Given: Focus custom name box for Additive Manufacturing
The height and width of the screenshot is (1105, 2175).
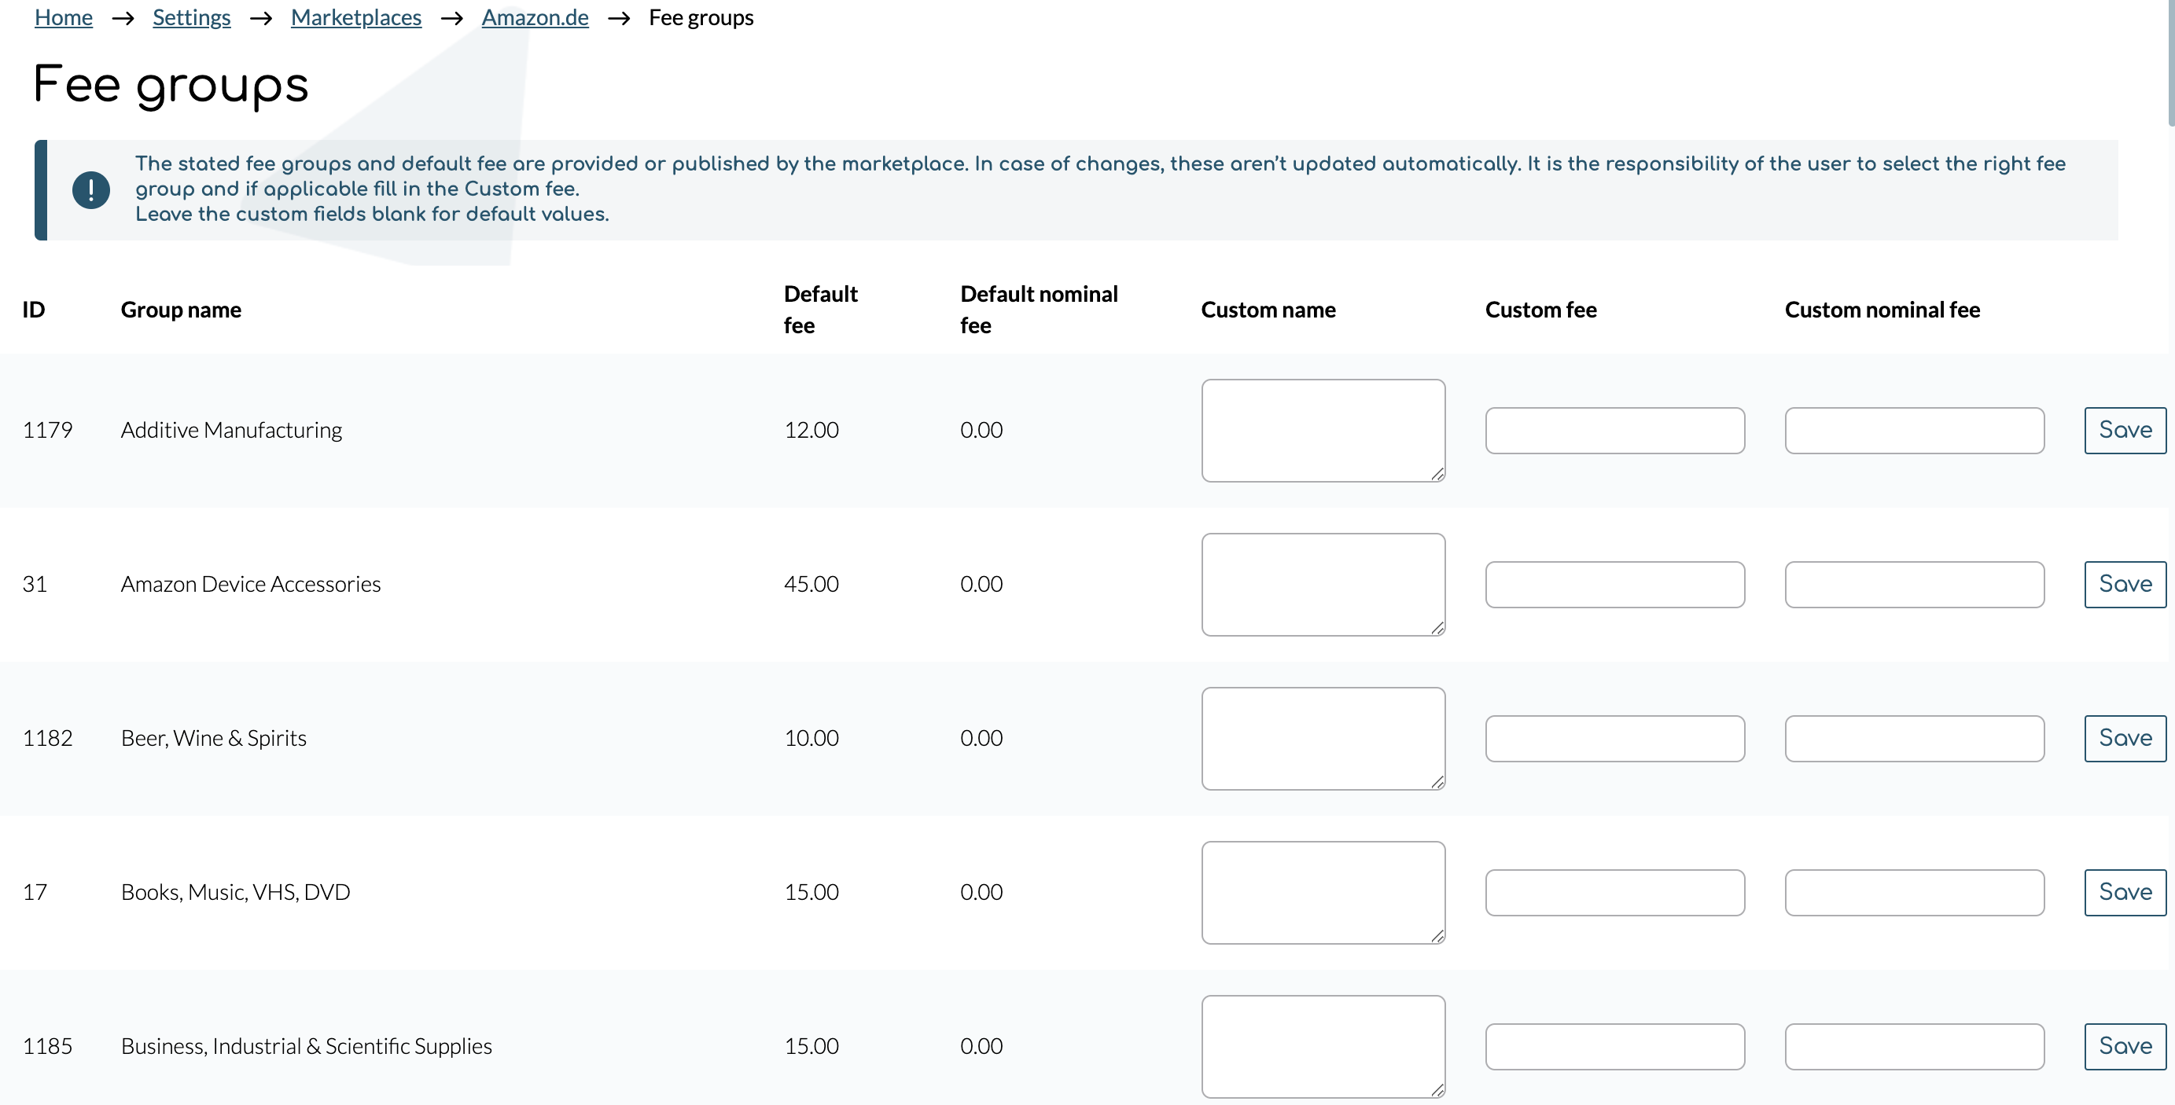Looking at the screenshot, I should coord(1323,431).
